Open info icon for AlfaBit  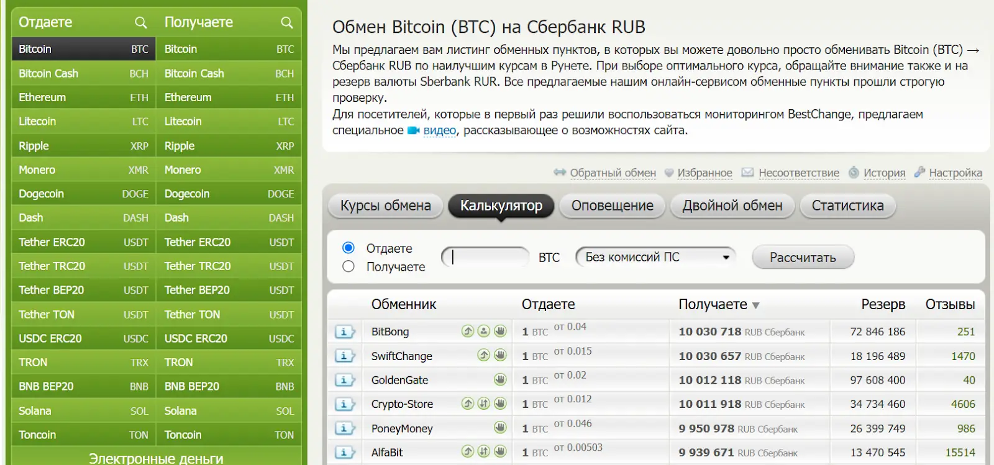(344, 453)
